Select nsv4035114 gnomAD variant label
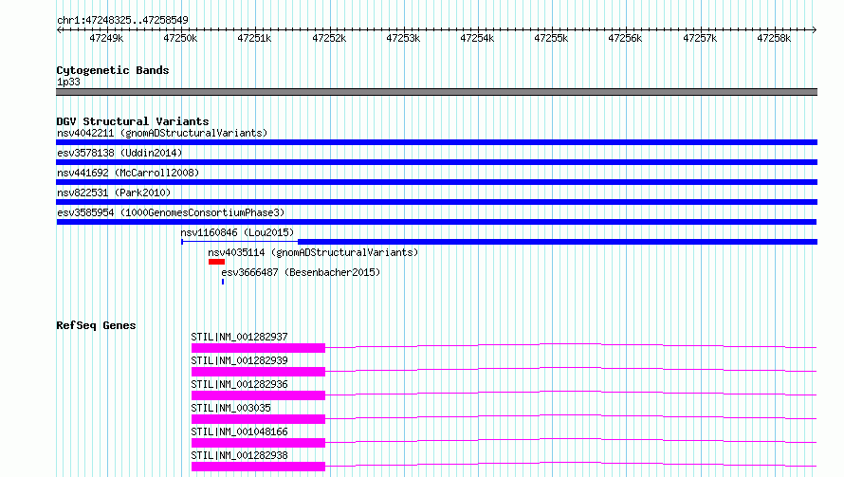Image resolution: width=844 pixels, height=477 pixels. [313, 252]
